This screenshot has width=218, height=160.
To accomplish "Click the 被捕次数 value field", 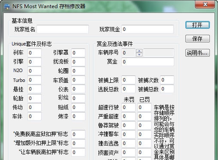I will 167,80.
